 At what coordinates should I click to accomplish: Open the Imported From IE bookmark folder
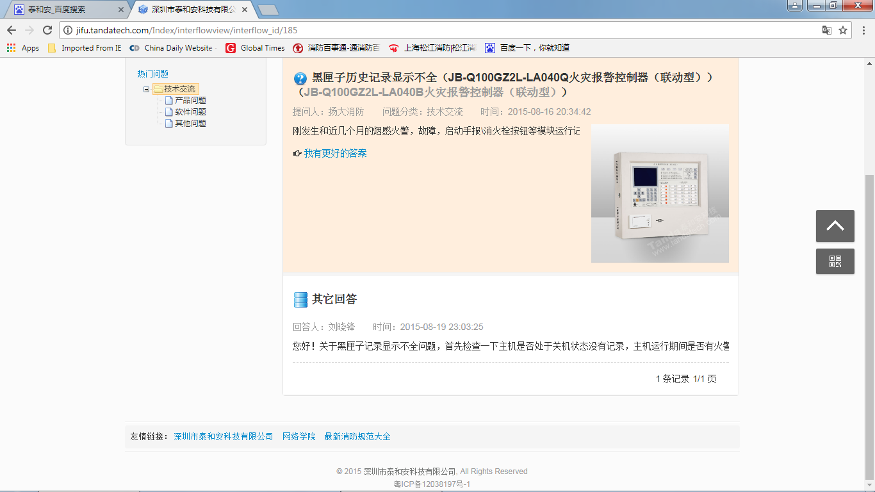click(x=85, y=48)
